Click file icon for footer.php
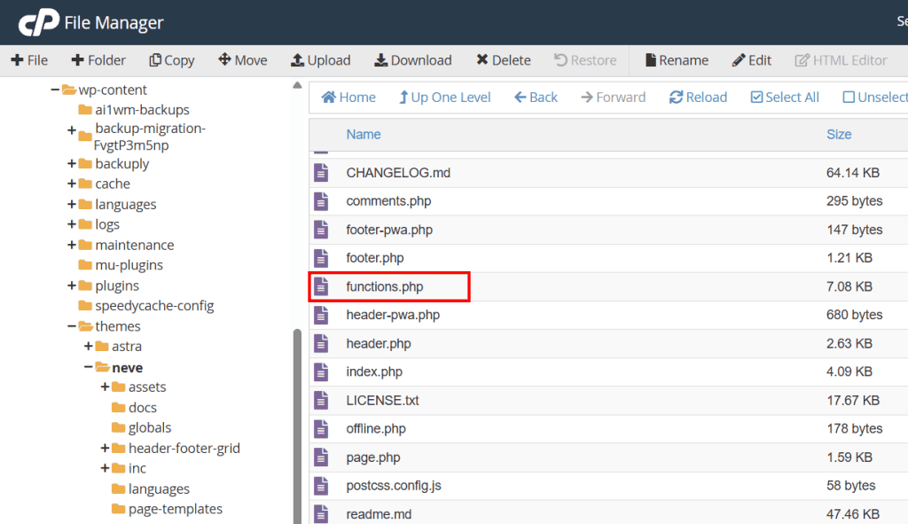The image size is (908, 524). [x=321, y=258]
